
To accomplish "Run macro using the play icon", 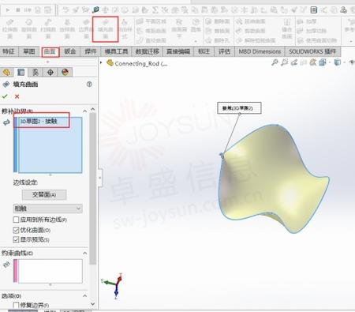I will tap(8, 10).
